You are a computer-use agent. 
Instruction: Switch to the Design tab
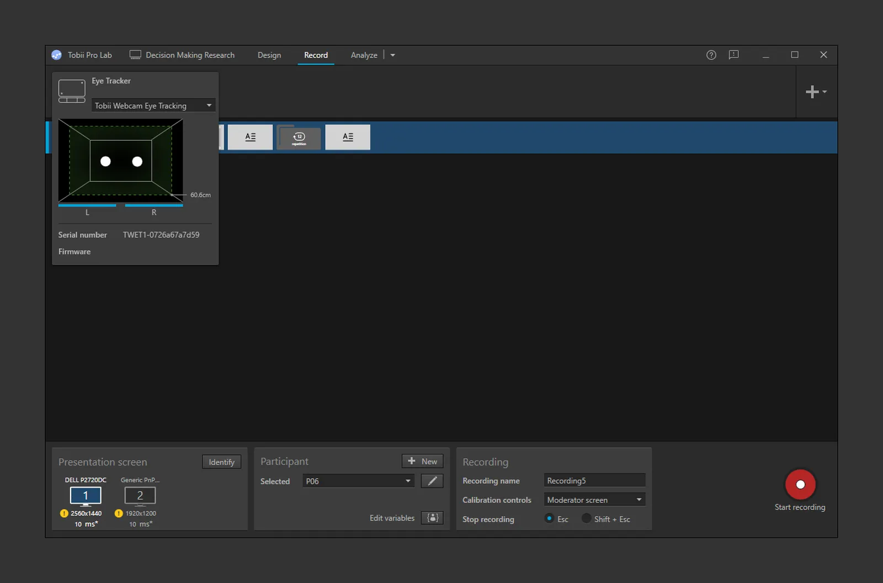point(269,55)
